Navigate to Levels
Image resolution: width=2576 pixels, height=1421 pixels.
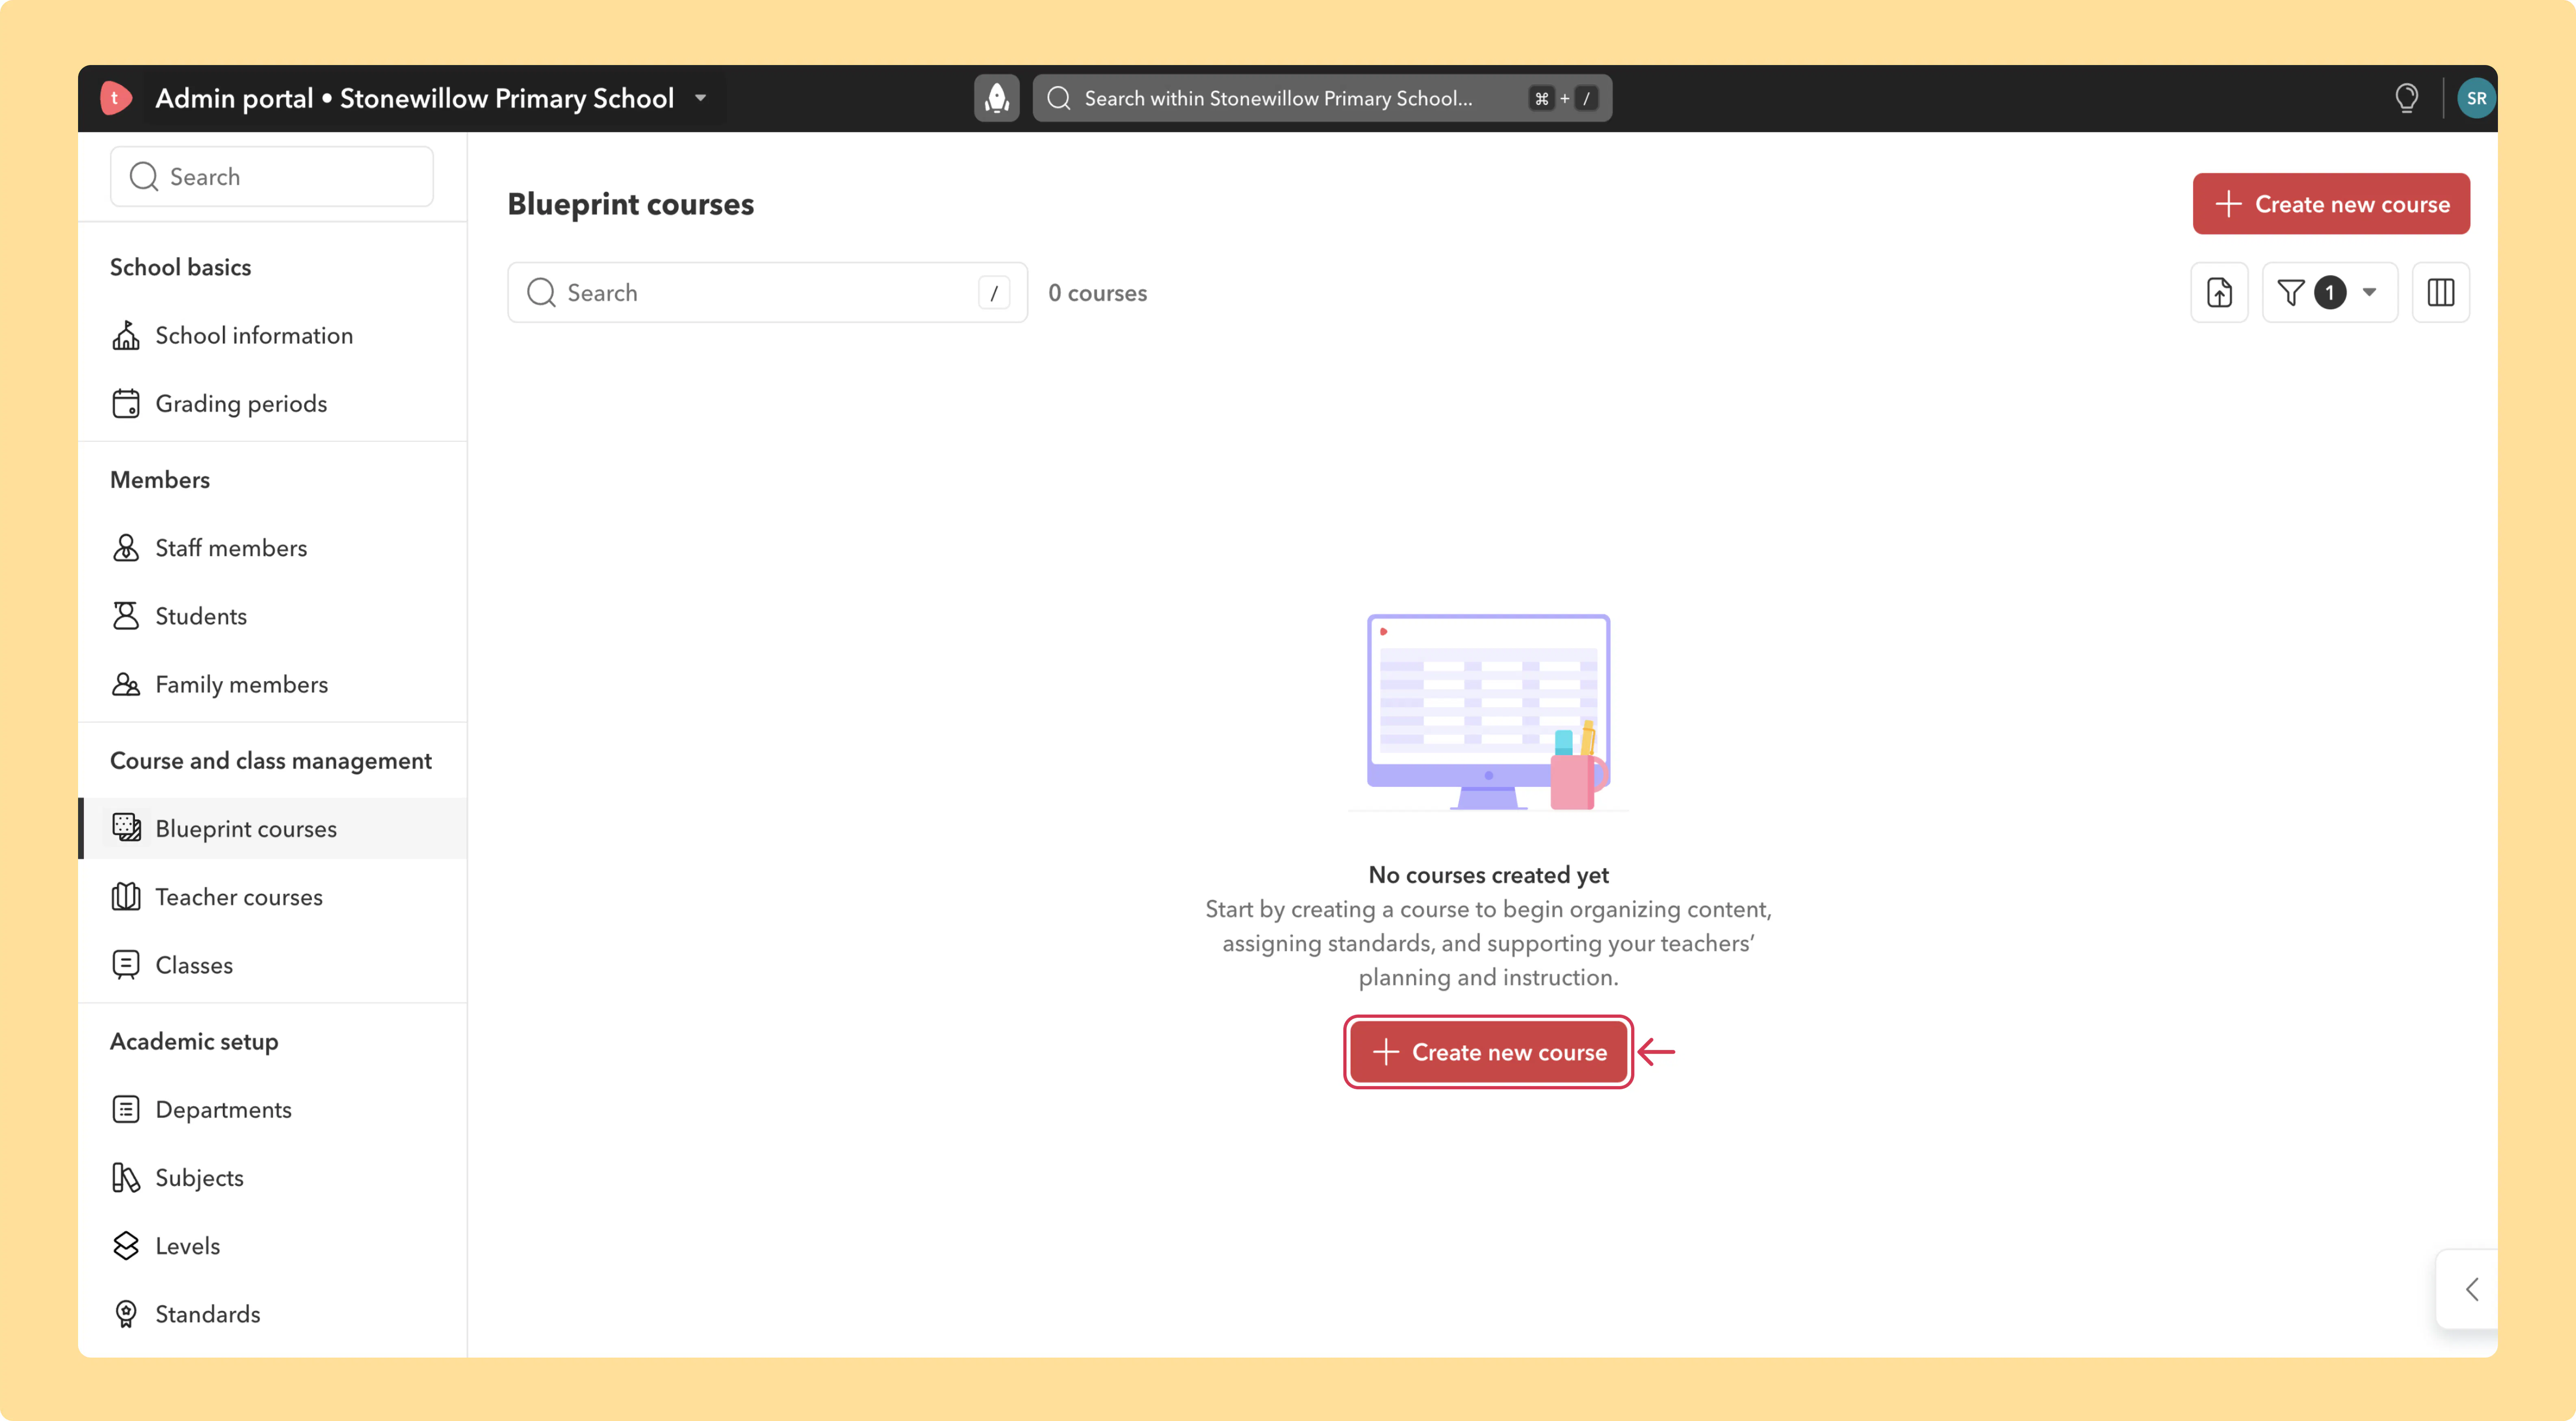(272, 1246)
